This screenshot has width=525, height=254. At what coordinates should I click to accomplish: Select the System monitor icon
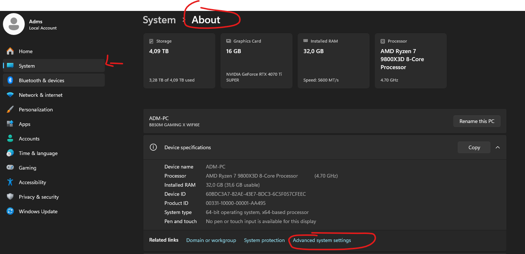(10, 66)
